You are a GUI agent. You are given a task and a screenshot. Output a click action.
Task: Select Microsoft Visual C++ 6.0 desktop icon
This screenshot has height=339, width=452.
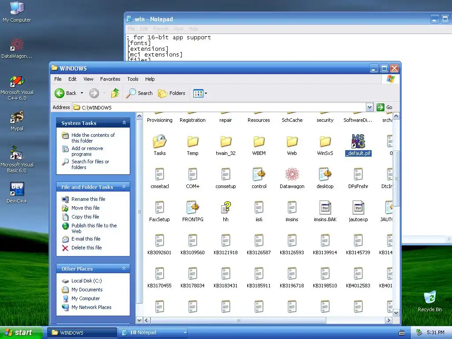pyautogui.click(x=17, y=87)
